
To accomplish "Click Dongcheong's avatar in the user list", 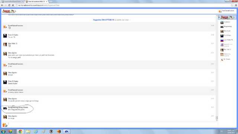I will tap(222, 27).
